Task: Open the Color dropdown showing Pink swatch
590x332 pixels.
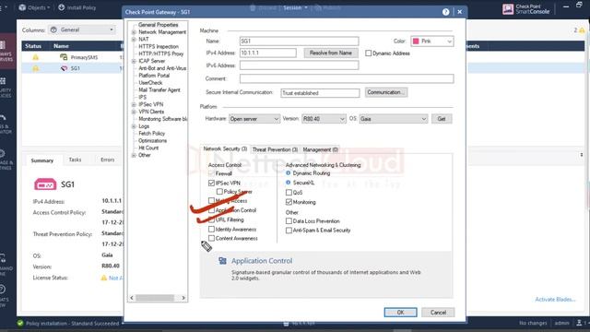Action: 432,41
